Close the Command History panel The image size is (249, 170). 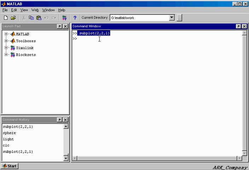(x=65, y=120)
